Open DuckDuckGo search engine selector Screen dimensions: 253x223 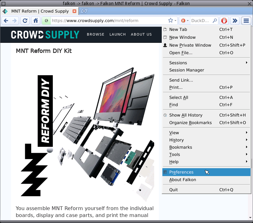pos(185,21)
